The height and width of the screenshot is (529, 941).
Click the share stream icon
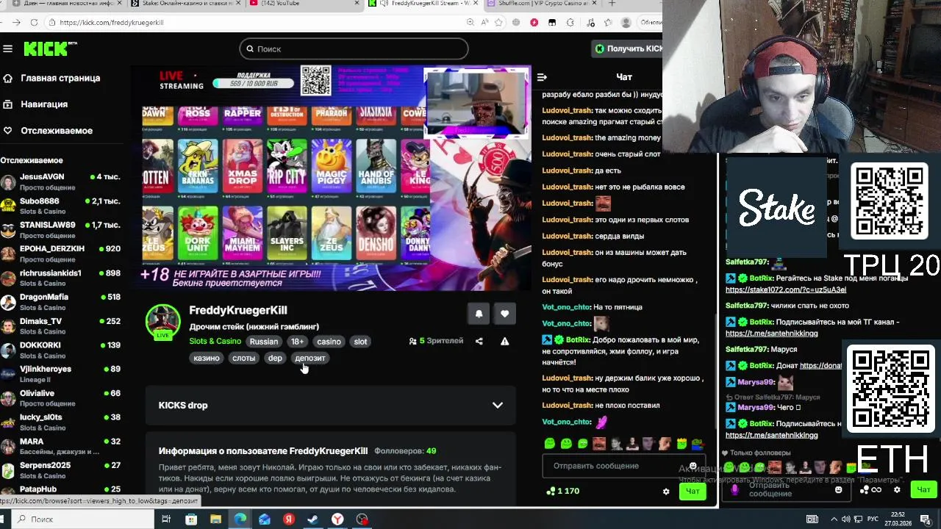[479, 341]
